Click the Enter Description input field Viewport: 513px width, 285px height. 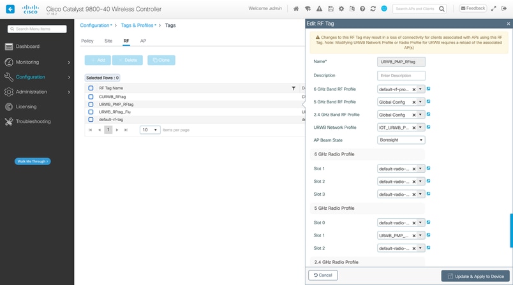point(401,75)
